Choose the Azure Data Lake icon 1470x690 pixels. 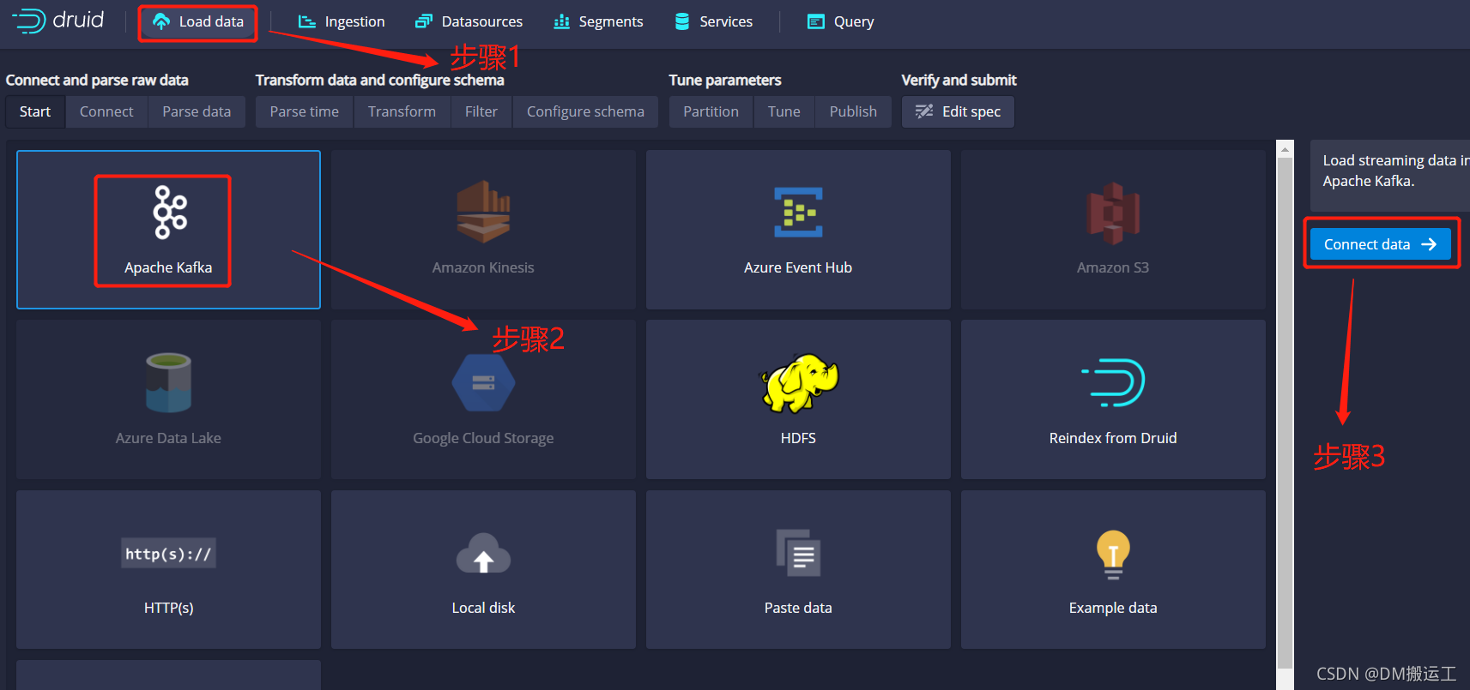tap(168, 382)
